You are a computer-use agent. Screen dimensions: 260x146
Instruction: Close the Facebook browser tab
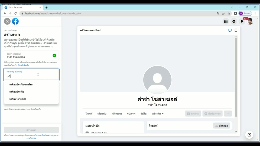coord(40,8)
